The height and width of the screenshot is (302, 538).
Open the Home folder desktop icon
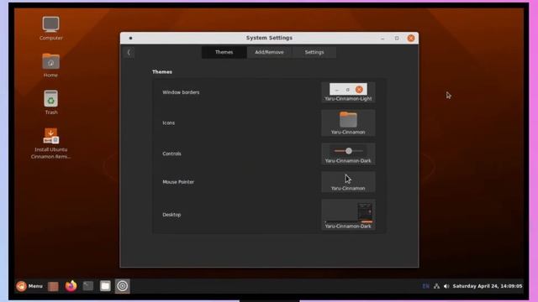[x=50, y=65]
